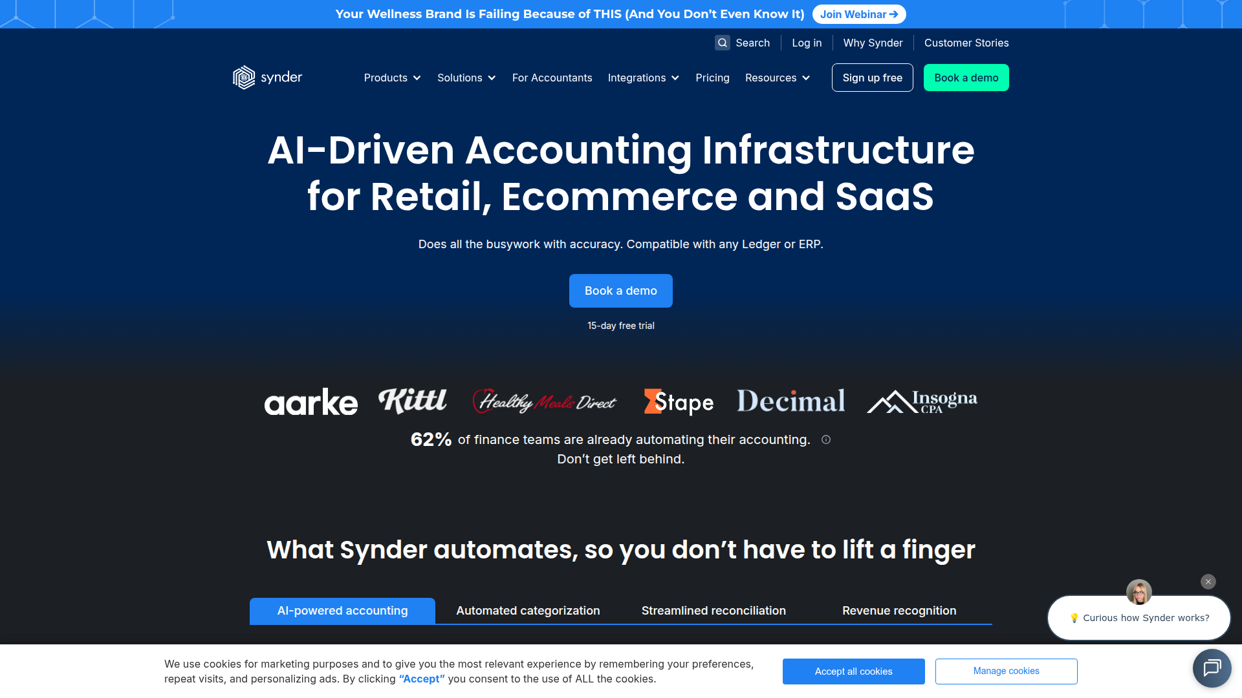Click the Join Webinar banner button

pyautogui.click(x=858, y=14)
